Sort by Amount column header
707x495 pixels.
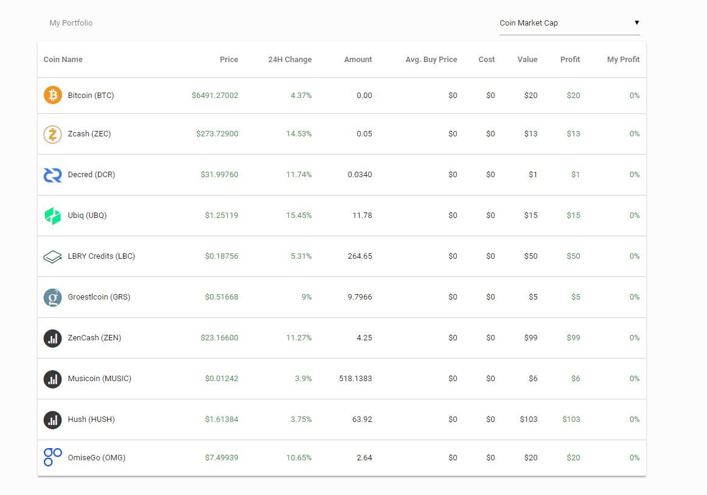[358, 60]
